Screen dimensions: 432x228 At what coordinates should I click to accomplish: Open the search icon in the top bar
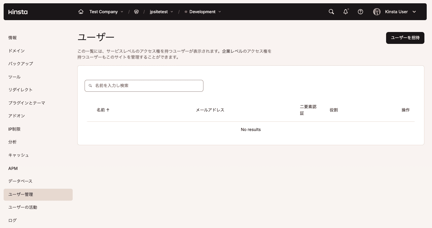pyautogui.click(x=331, y=12)
